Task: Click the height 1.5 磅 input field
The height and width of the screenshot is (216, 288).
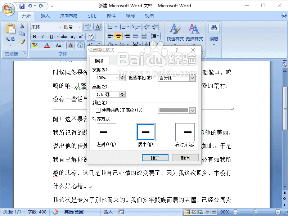Action: 108,94
